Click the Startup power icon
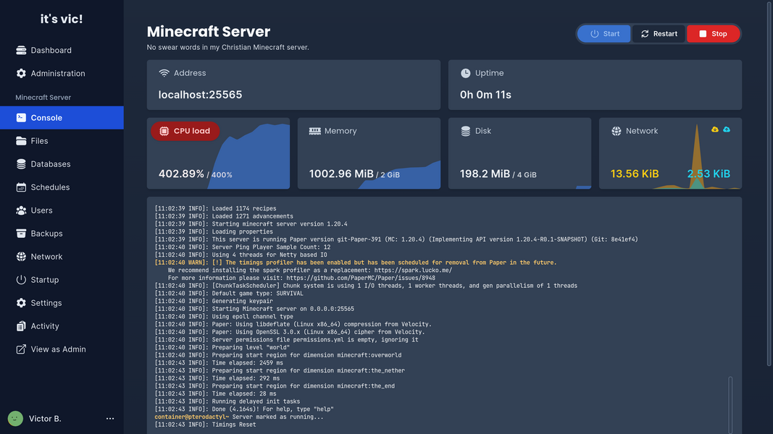This screenshot has width=773, height=434. pos(21,280)
